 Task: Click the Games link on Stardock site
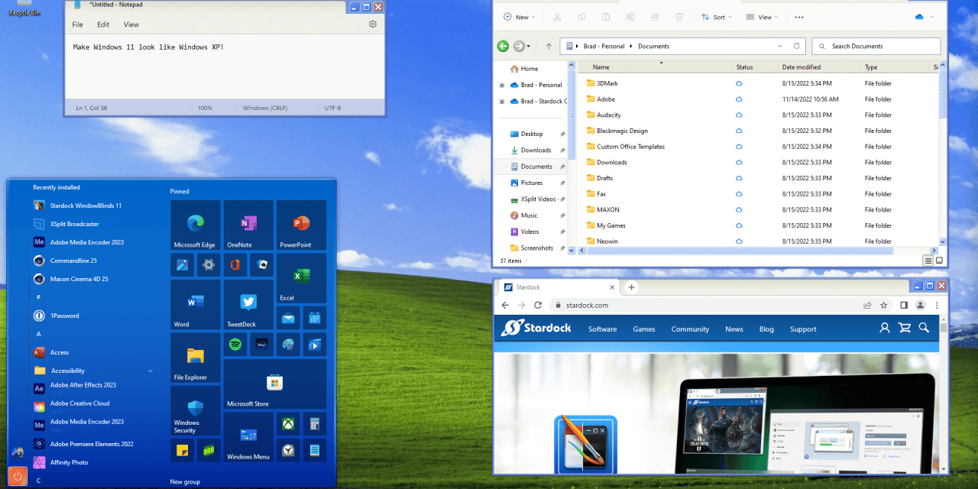(644, 329)
